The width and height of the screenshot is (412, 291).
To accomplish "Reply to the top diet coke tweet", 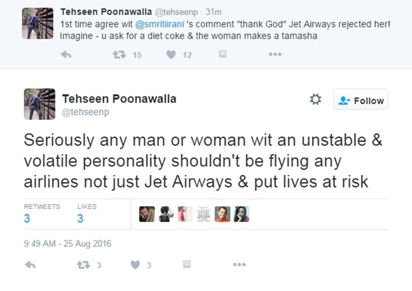I will point(66,55).
